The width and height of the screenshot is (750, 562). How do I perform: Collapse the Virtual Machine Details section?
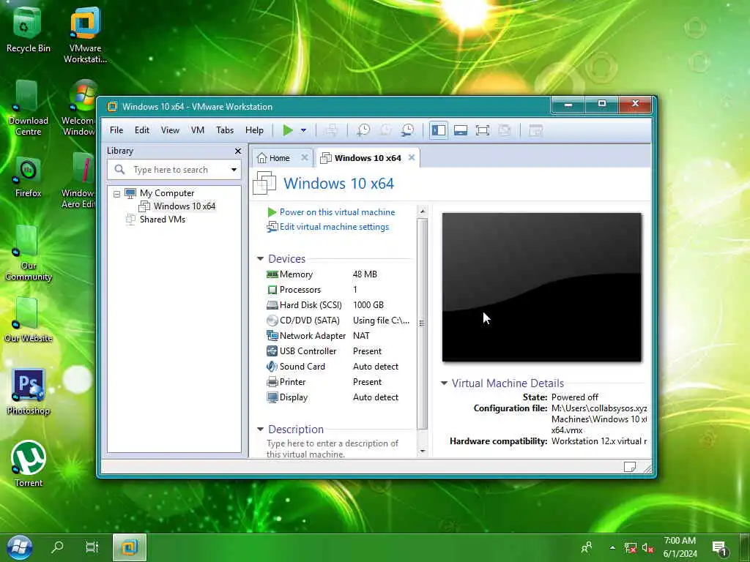444,383
